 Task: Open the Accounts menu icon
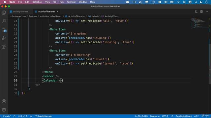coord(4,101)
